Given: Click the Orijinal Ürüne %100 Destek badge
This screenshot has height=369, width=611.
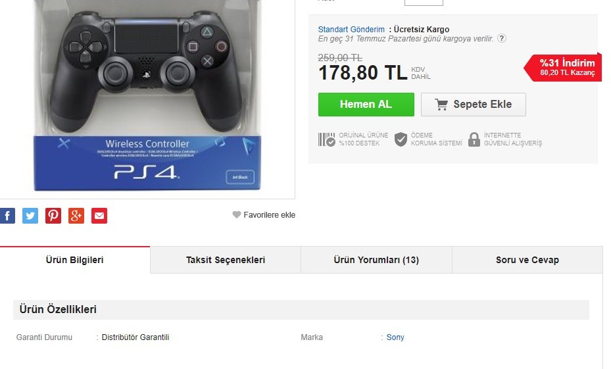Looking at the screenshot, I should [x=353, y=139].
